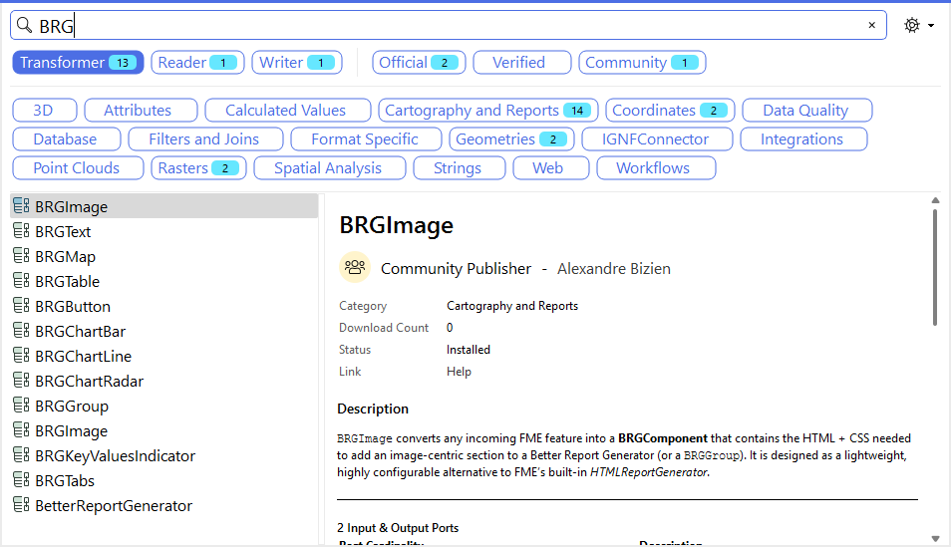
Task: Click the BRGImage heading in details
Action: click(x=396, y=225)
